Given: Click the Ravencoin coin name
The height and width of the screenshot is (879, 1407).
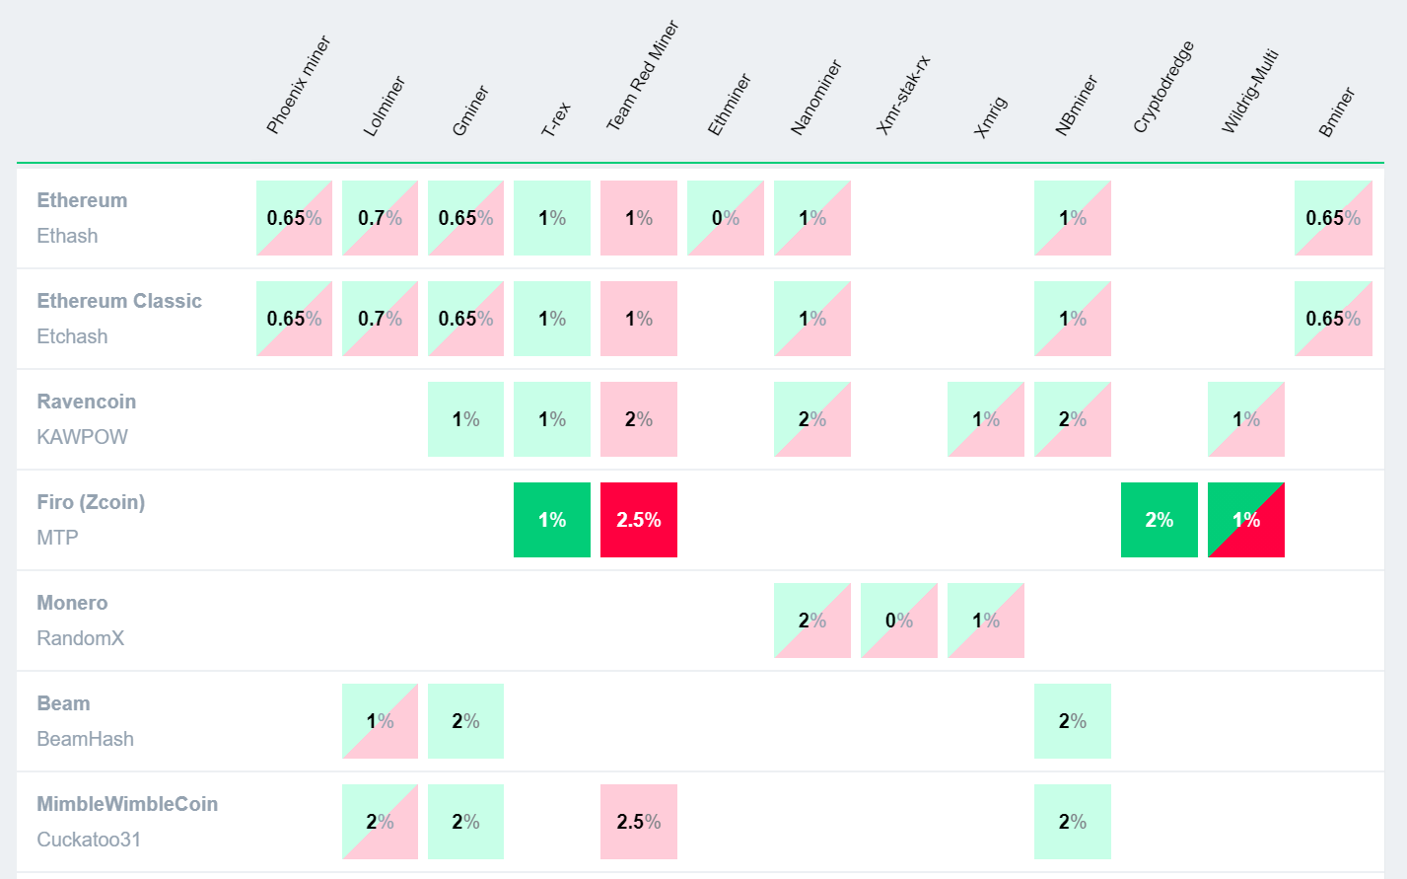Looking at the screenshot, I should point(87,402).
